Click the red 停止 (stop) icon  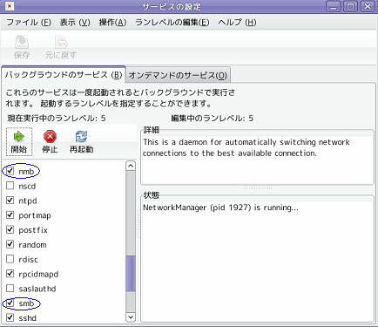click(x=50, y=136)
